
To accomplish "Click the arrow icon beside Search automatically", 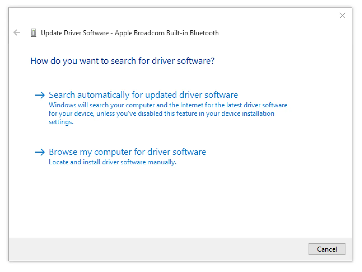I will [39, 95].
